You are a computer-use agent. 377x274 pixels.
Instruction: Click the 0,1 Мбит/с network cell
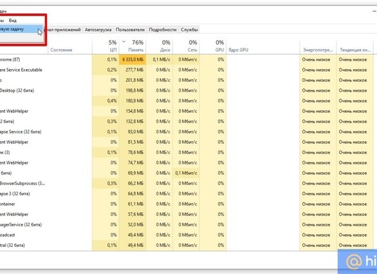(x=186, y=173)
